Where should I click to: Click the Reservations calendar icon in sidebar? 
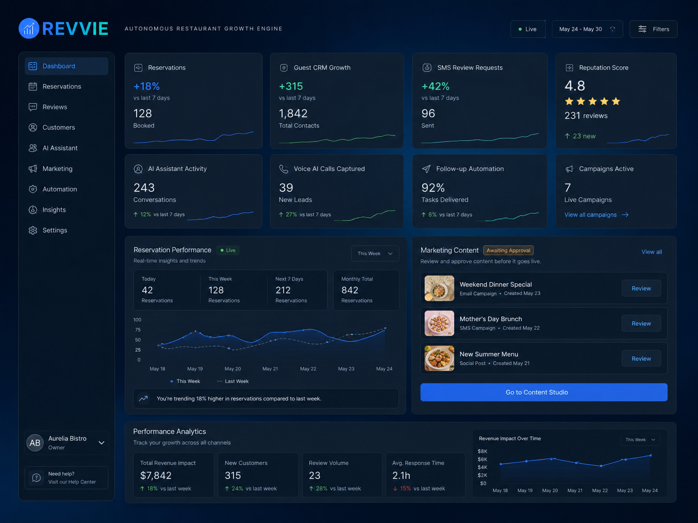click(x=33, y=87)
